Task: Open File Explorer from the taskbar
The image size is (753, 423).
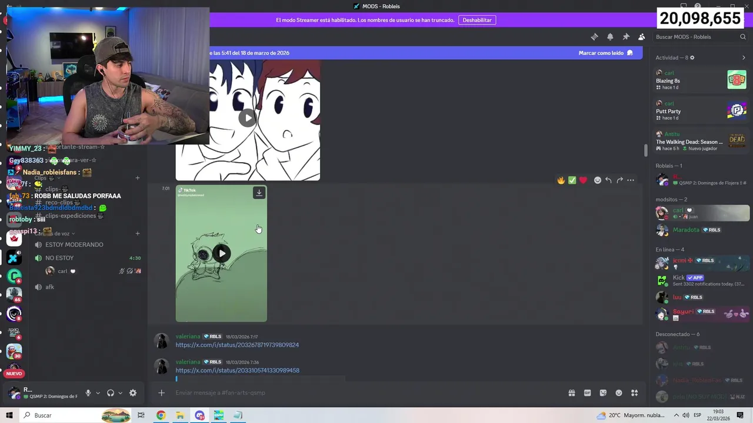Action: pyautogui.click(x=180, y=415)
